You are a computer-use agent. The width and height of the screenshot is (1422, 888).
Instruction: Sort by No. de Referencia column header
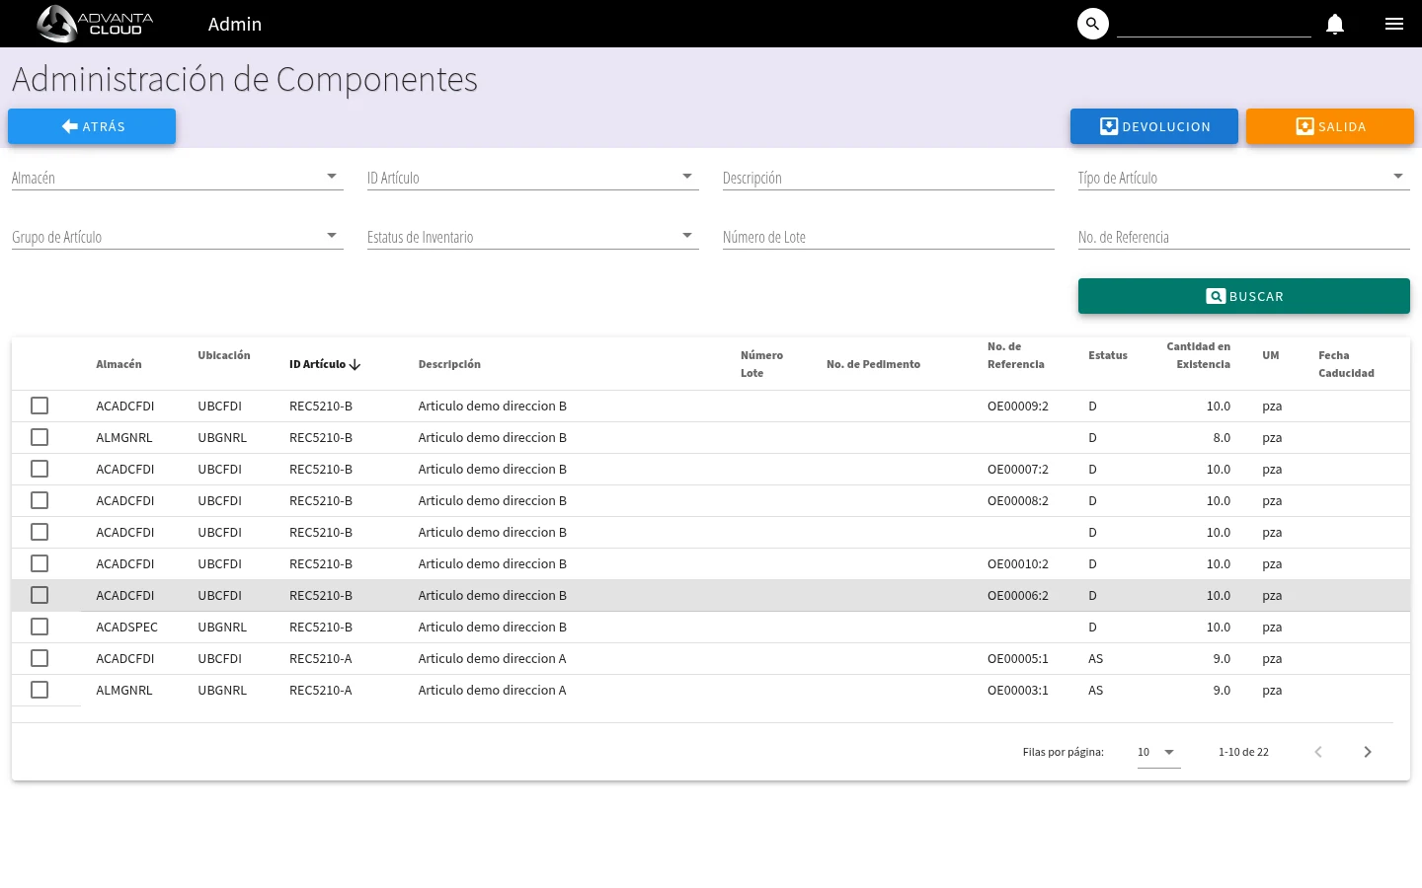click(1016, 356)
